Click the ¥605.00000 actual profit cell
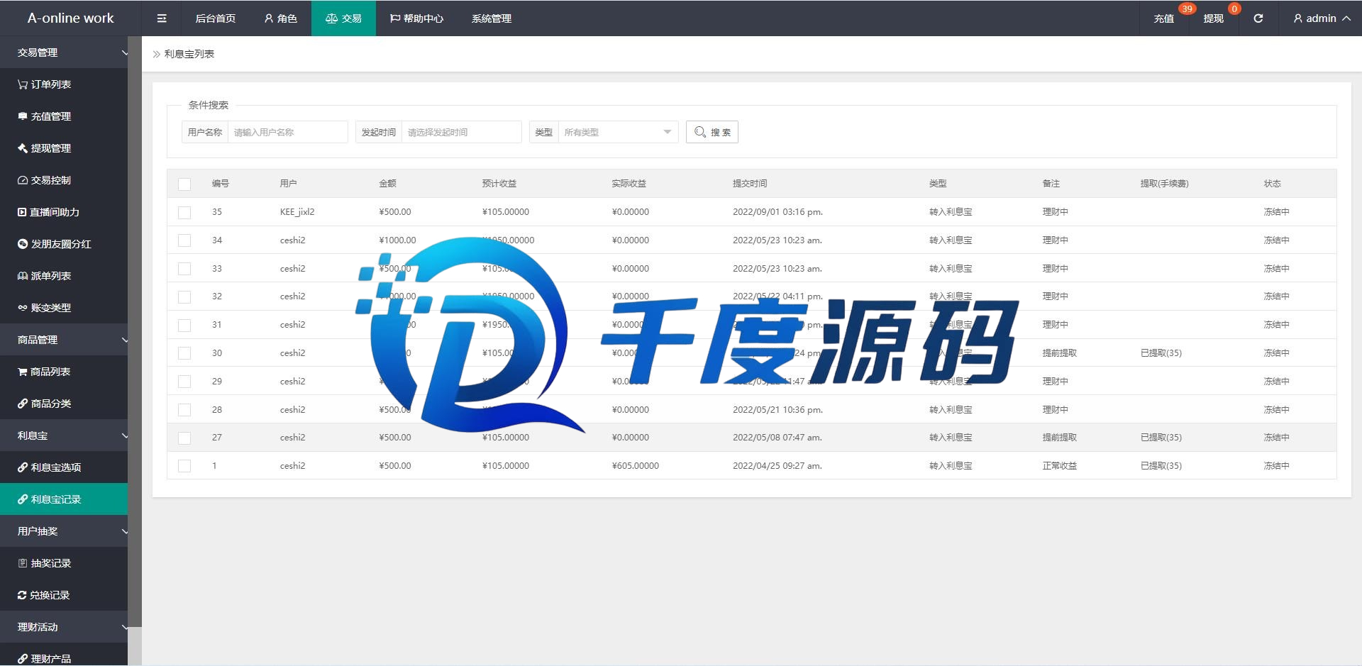Viewport: 1362px width, 666px height. point(636,466)
